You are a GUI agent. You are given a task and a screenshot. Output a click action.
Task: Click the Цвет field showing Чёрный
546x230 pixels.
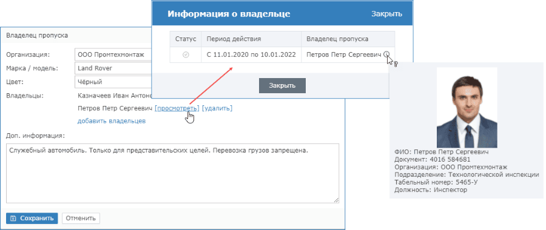(113, 82)
